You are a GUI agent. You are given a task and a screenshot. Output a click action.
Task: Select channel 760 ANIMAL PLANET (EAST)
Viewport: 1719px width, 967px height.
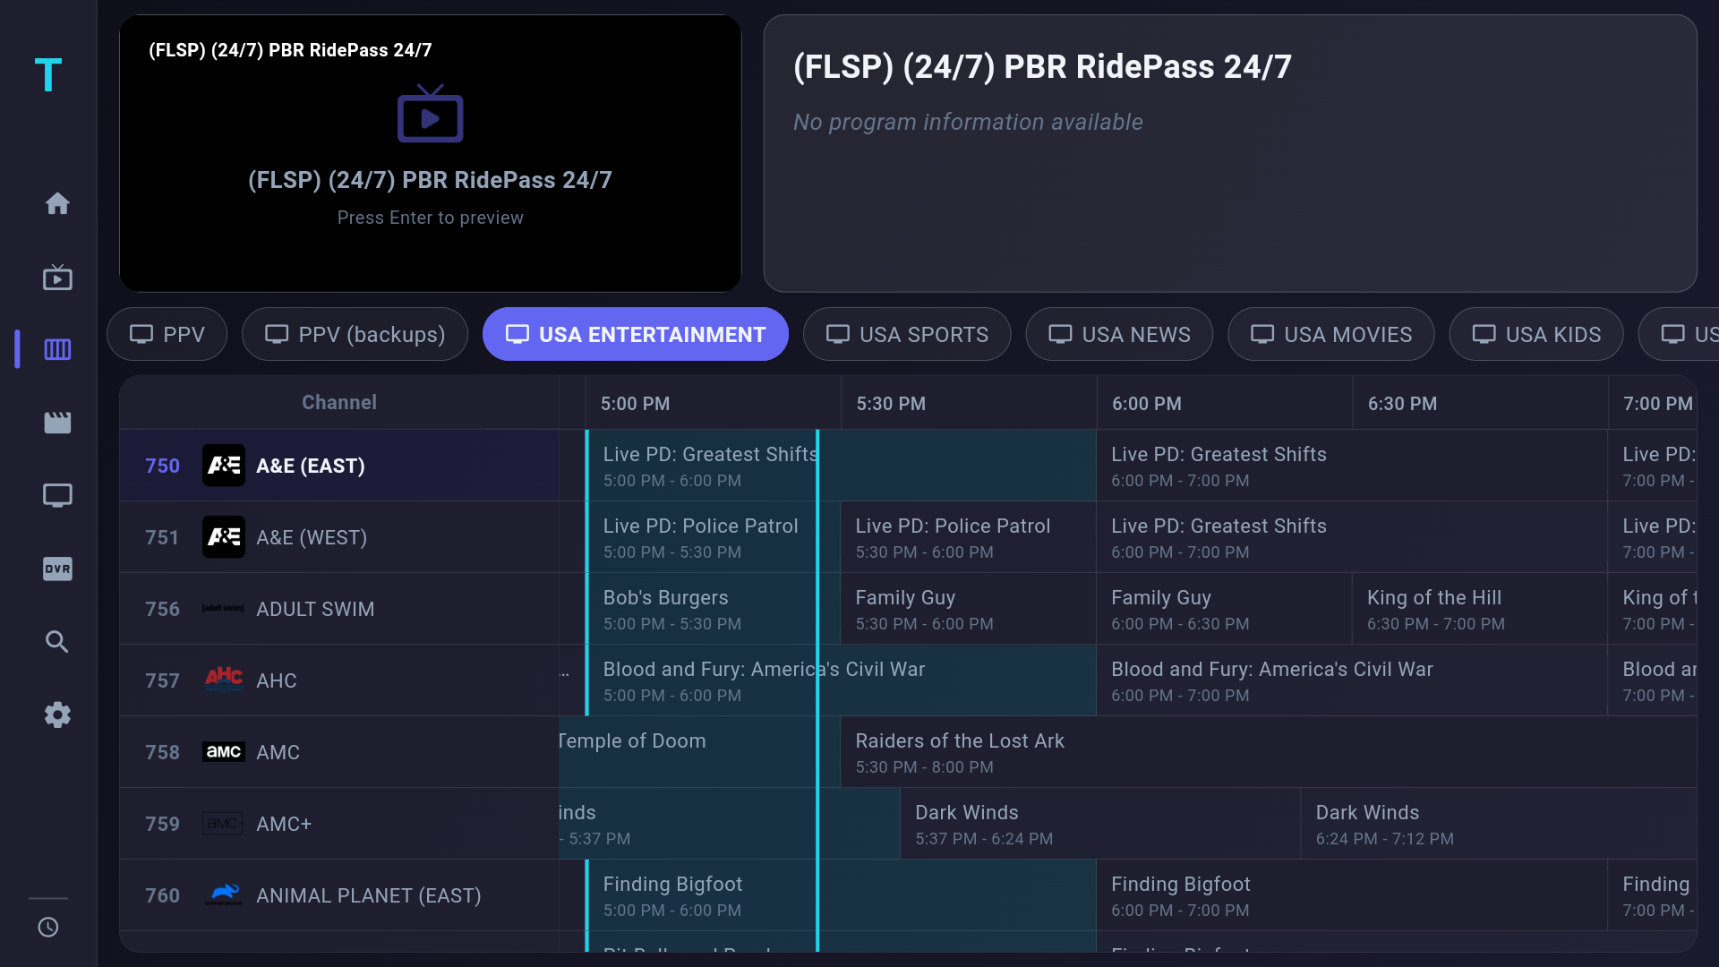[x=339, y=895]
